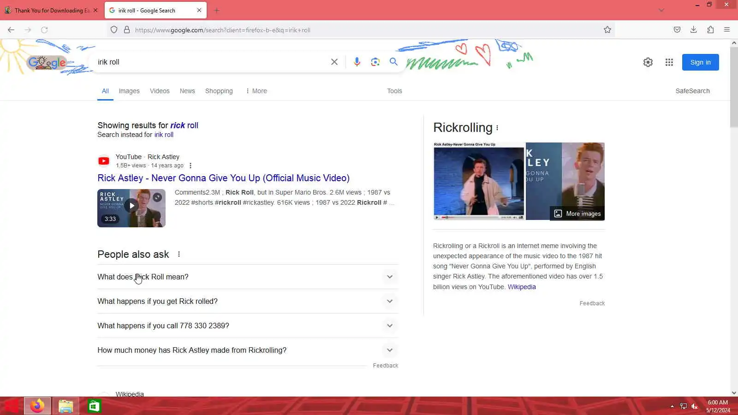Click the Sign in button
Screen dimensions: 738x415
(700, 62)
